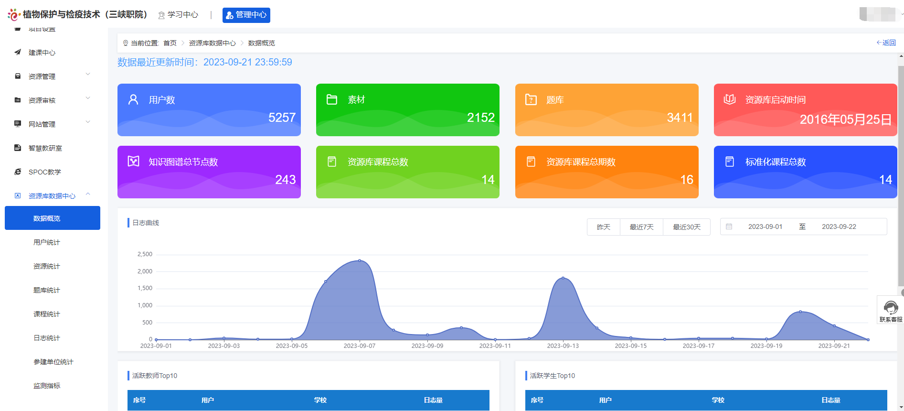
Task: Open 日志统计 in the sidebar
Action: [47, 338]
